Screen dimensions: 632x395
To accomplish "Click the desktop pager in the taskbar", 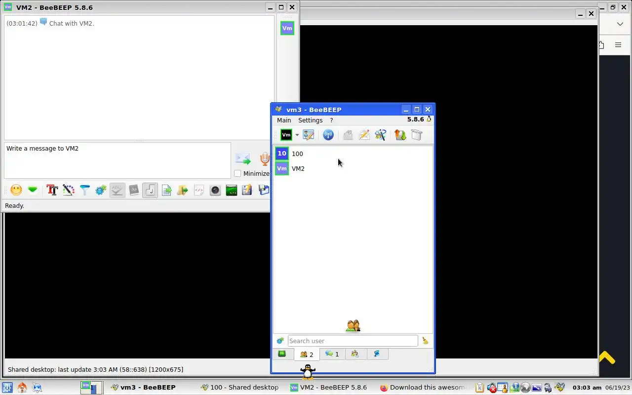I will coord(92,388).
